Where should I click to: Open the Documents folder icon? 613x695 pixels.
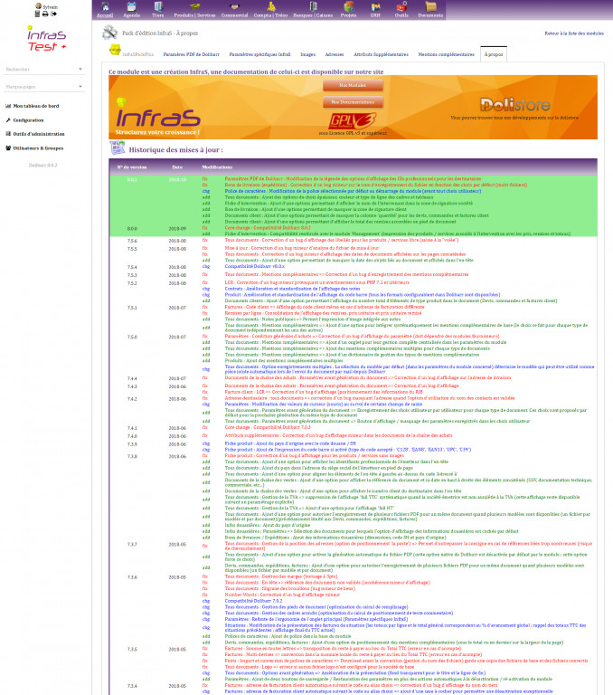click(x=430, y=6)
